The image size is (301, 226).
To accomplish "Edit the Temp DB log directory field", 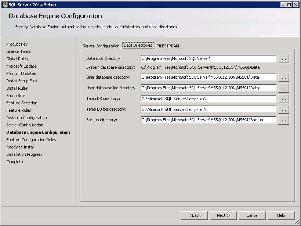I will [208, 110].
